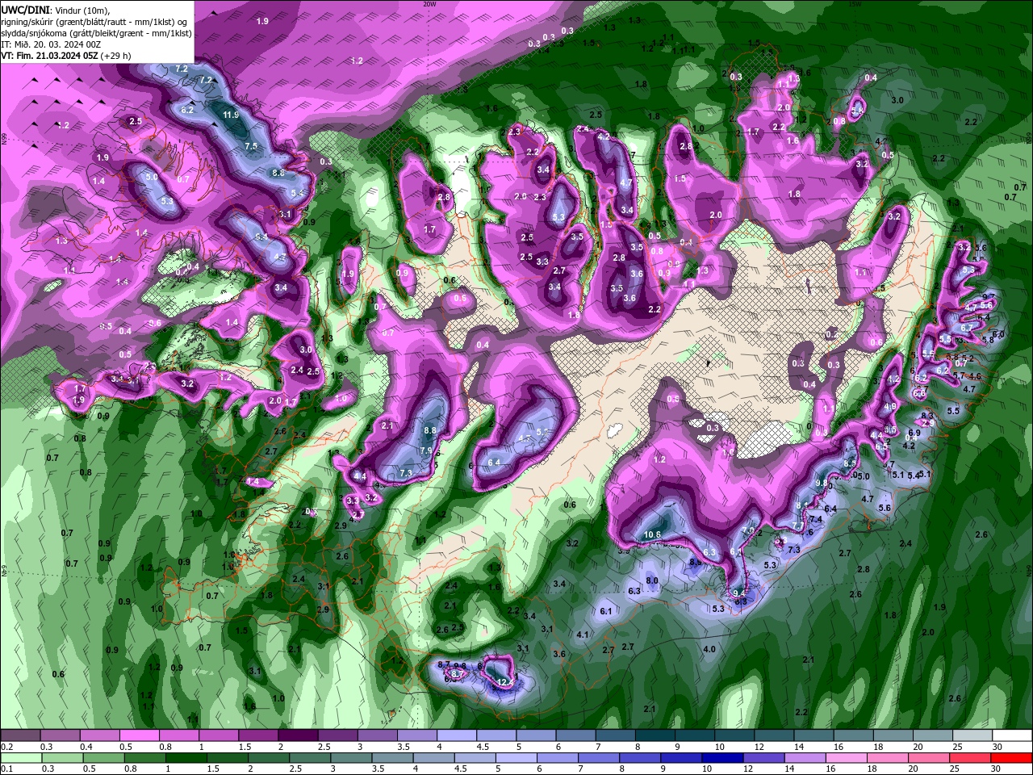Click the dark green 1 swatch in rain scale

click(185, 758)
